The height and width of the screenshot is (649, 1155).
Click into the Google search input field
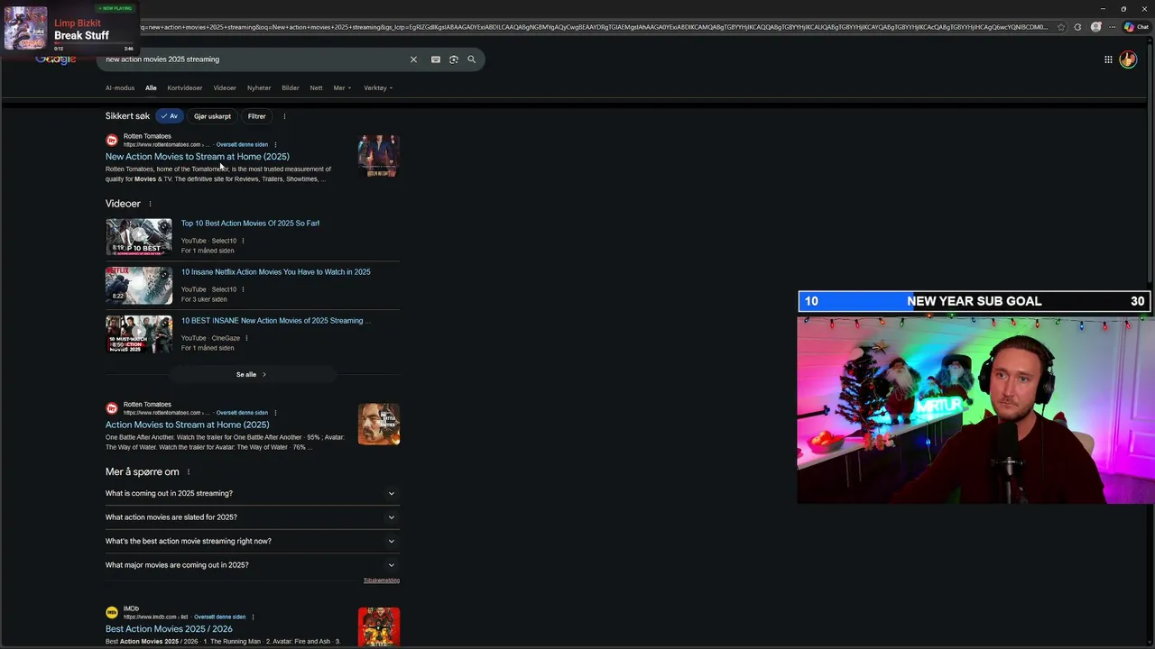click(253, 59)
